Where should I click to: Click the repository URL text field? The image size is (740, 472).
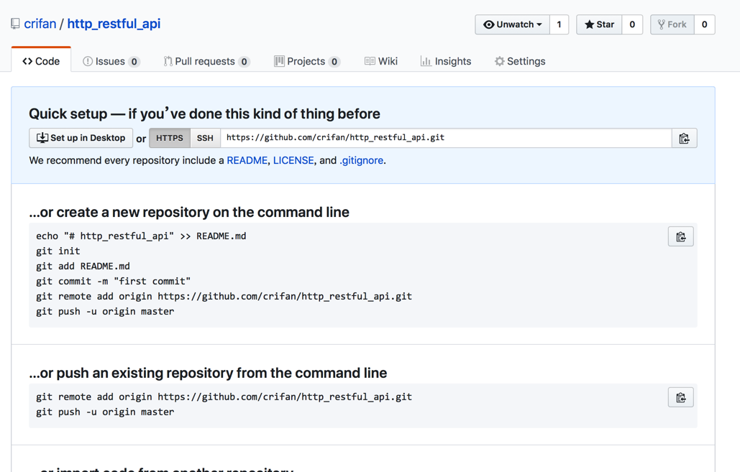446,138
